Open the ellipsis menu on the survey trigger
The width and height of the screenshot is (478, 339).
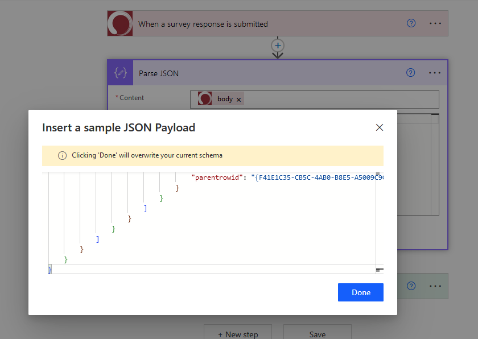coord(435,23)
